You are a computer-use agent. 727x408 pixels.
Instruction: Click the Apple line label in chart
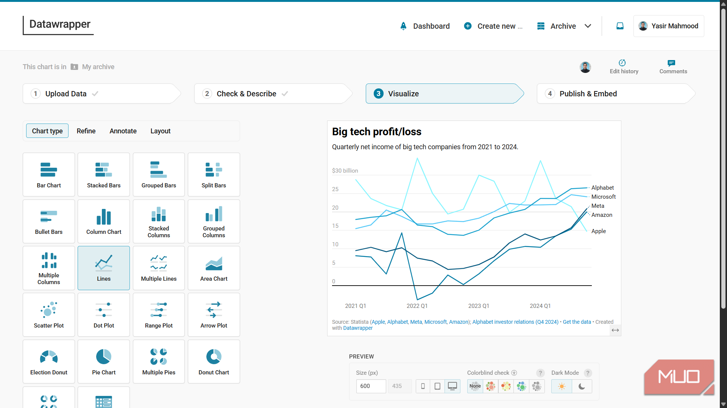(x=598, y=231)
